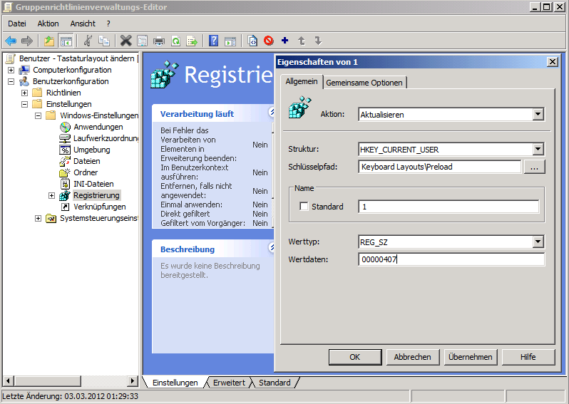Click the Delete X toolbar icon
The height and width of the screenshot is (404, 569).
126,41
